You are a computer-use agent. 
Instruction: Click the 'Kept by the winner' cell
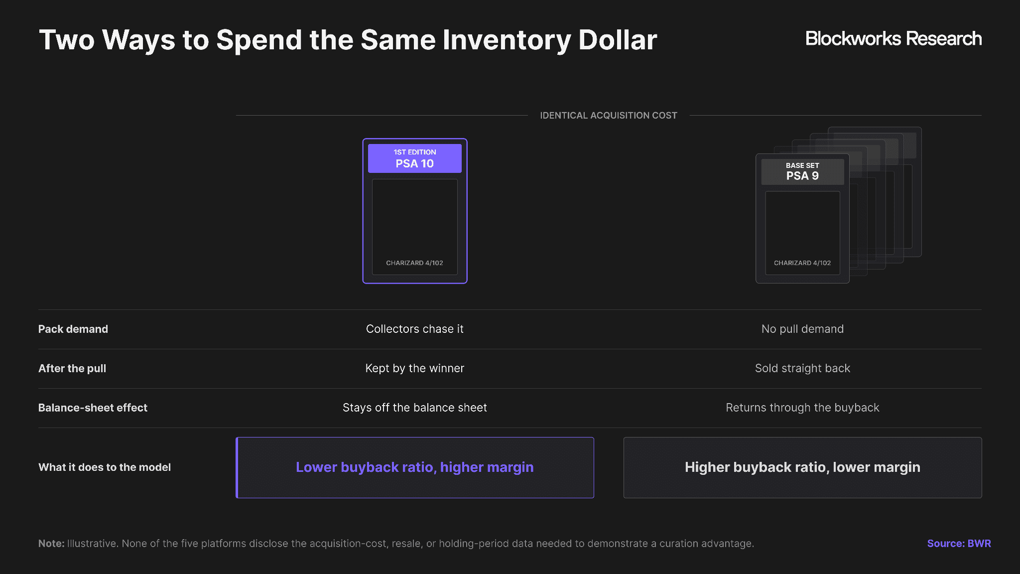coord(414,368)
